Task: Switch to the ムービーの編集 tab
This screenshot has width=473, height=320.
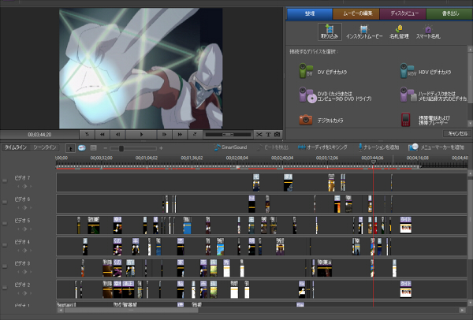Action: point(356,13)
